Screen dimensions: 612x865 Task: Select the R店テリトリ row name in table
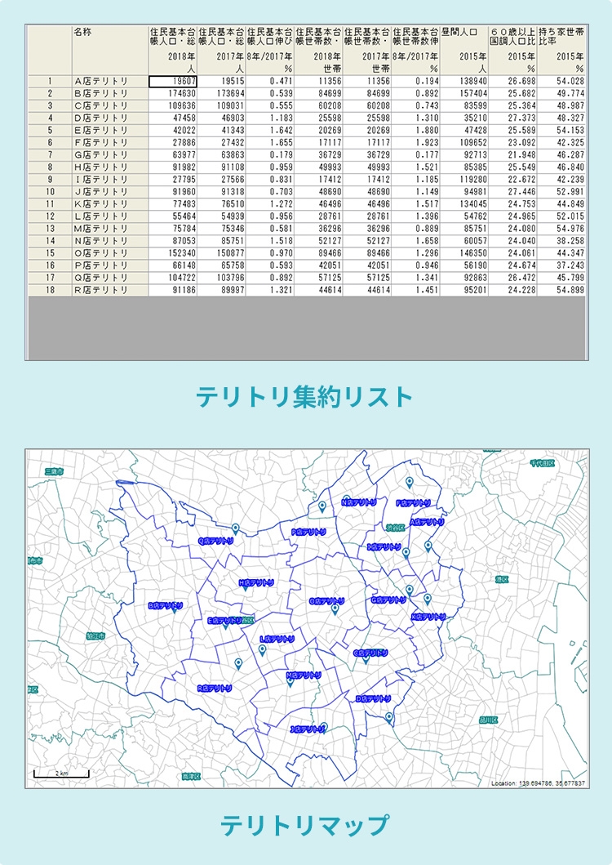[110, 290]
